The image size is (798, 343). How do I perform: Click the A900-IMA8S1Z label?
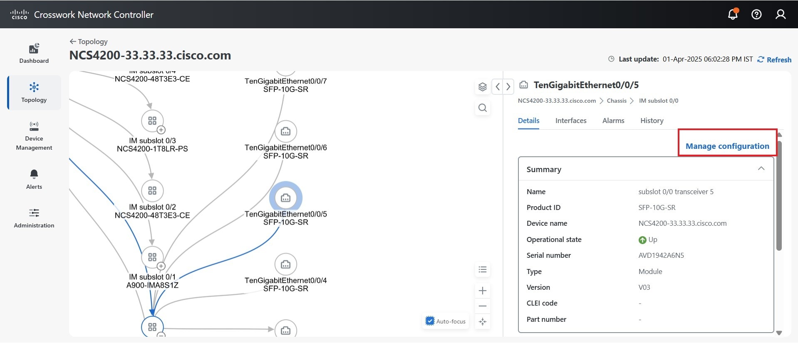click(x=152, y=285)
